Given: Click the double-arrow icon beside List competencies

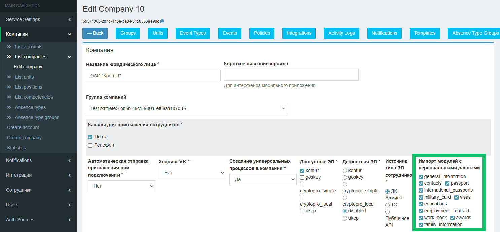Looking at the screenshot, I should 9,97.
